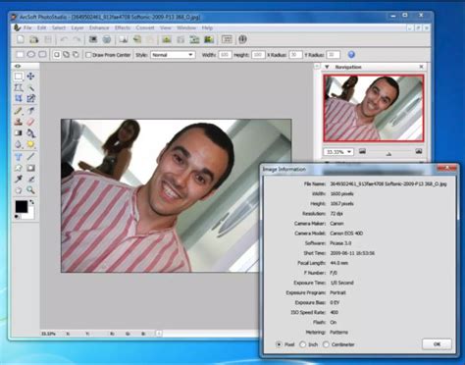This screenshot has width=465, height=365.
Task: Select the Text tool
Action: (19, 157)
